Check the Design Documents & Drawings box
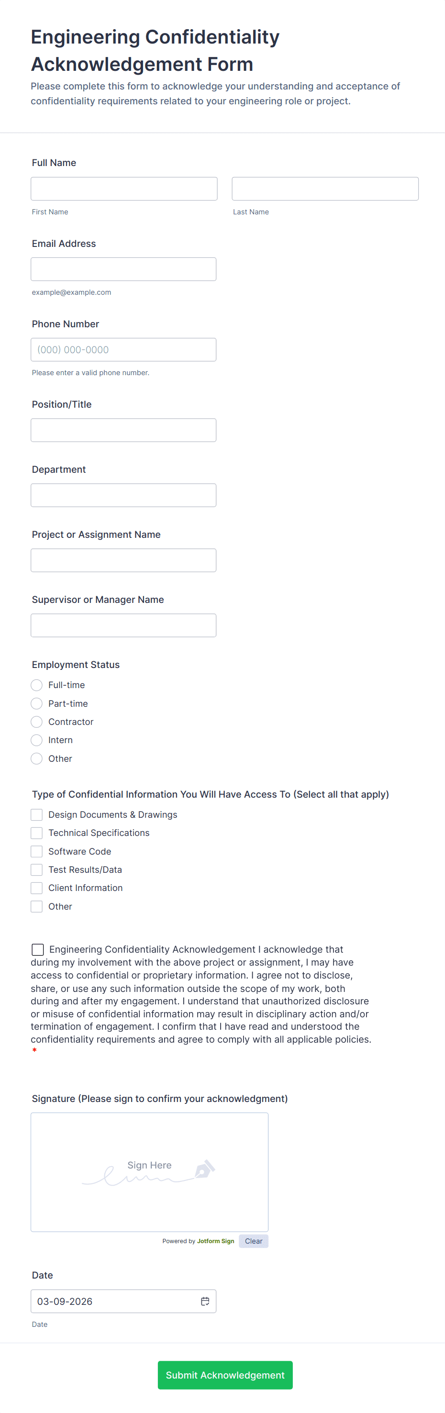 click(x=37, y=814)
